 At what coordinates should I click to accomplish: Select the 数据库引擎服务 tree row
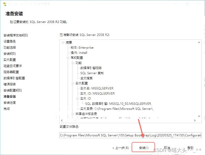(91, 68)
